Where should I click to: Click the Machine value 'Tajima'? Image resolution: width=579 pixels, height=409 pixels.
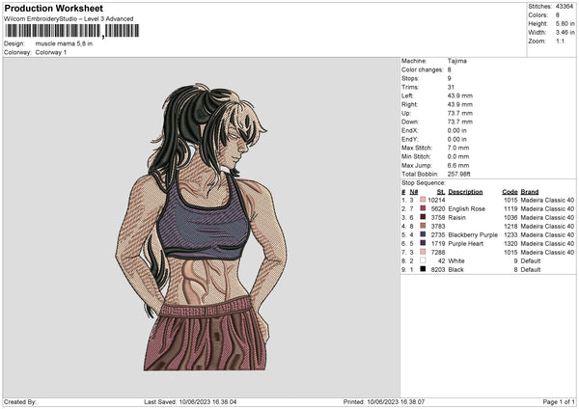(457, 61)
